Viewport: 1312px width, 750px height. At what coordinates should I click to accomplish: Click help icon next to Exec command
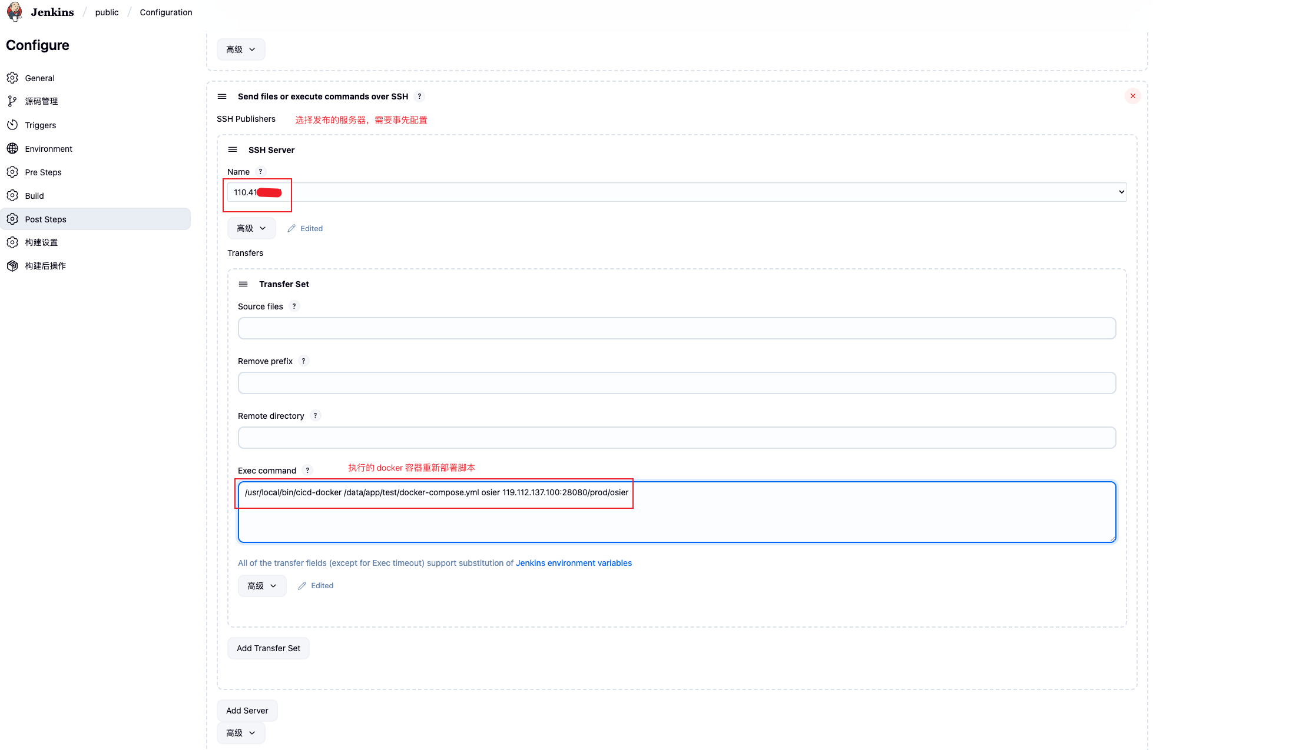[307, 471]
